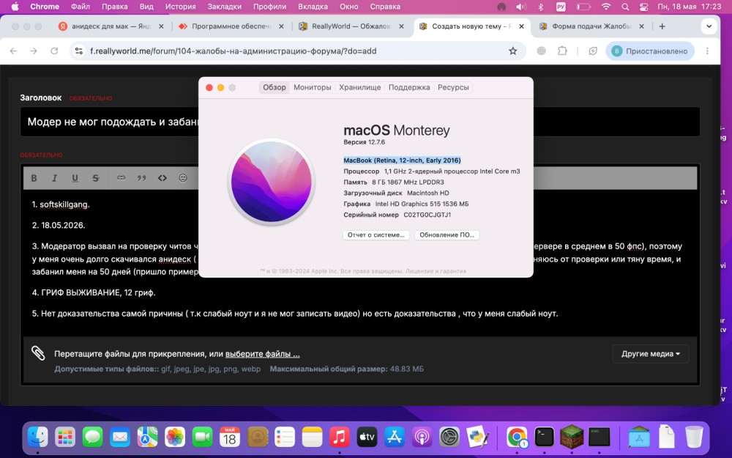This screenshot has height=458, width=732.
Task: Open Terminal from the Dock
Action: 544,437
